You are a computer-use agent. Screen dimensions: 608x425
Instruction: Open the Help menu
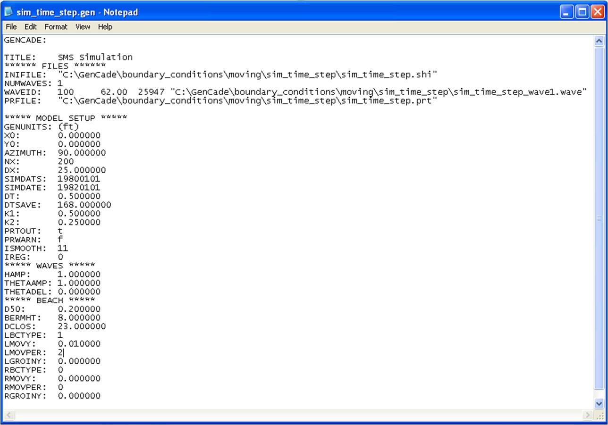pyautogui.click(x=105, y=27)
